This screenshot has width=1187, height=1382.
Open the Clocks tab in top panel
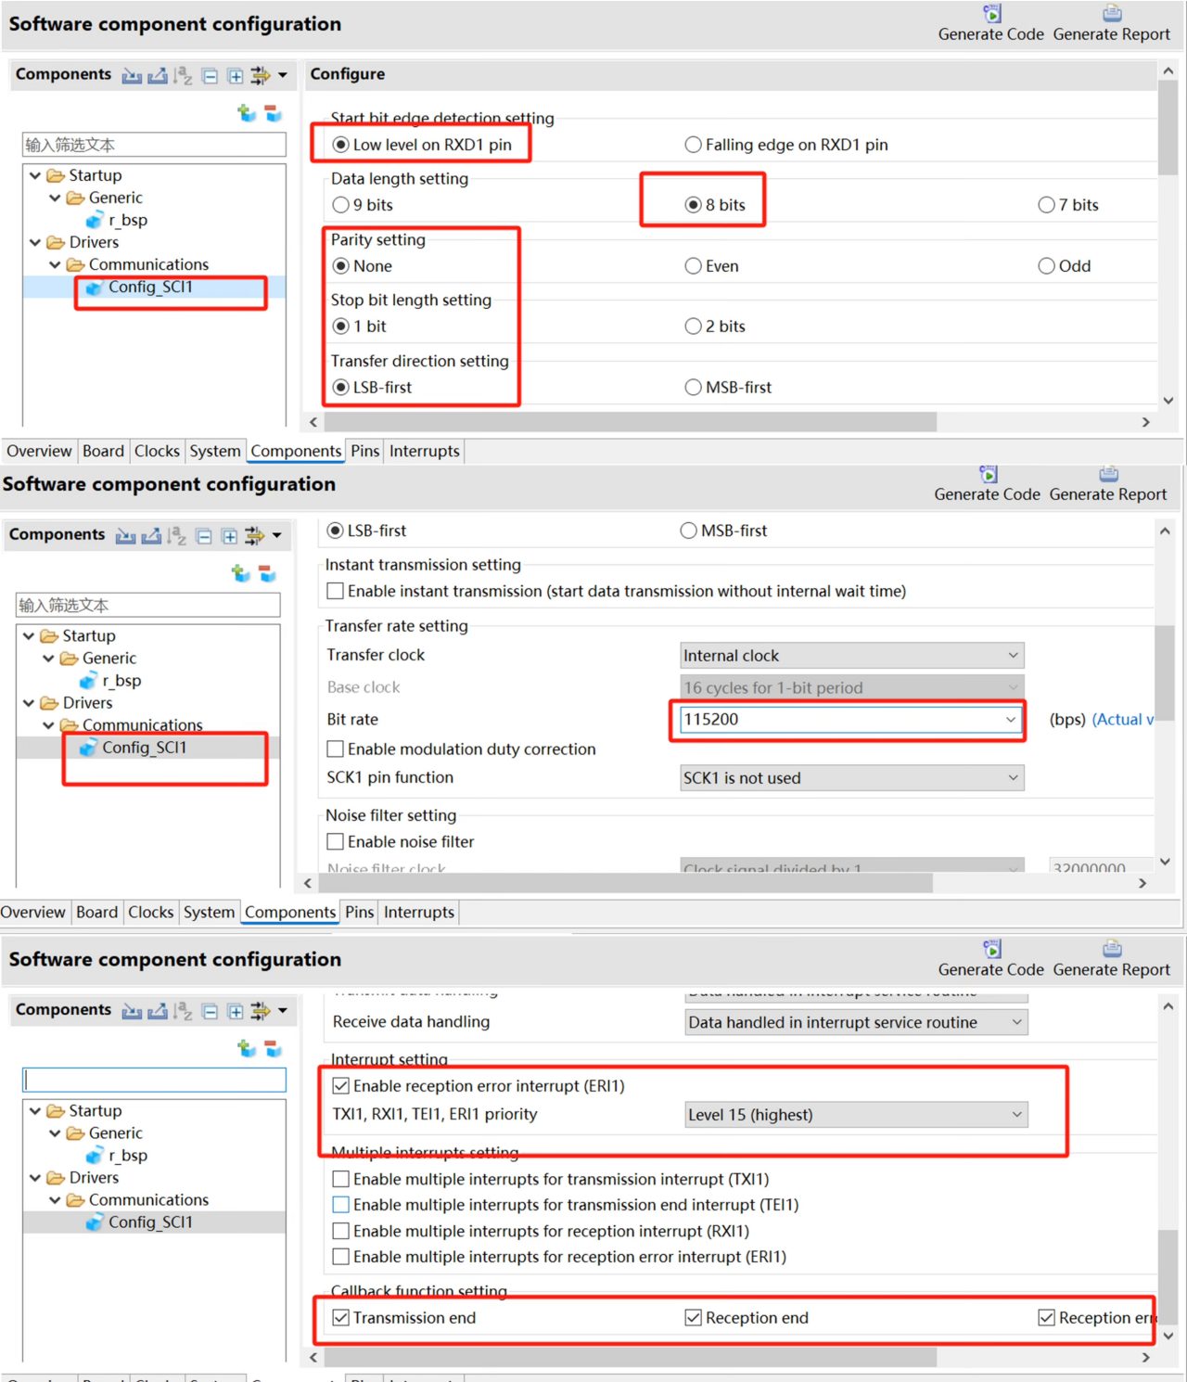tap(157, 451)
